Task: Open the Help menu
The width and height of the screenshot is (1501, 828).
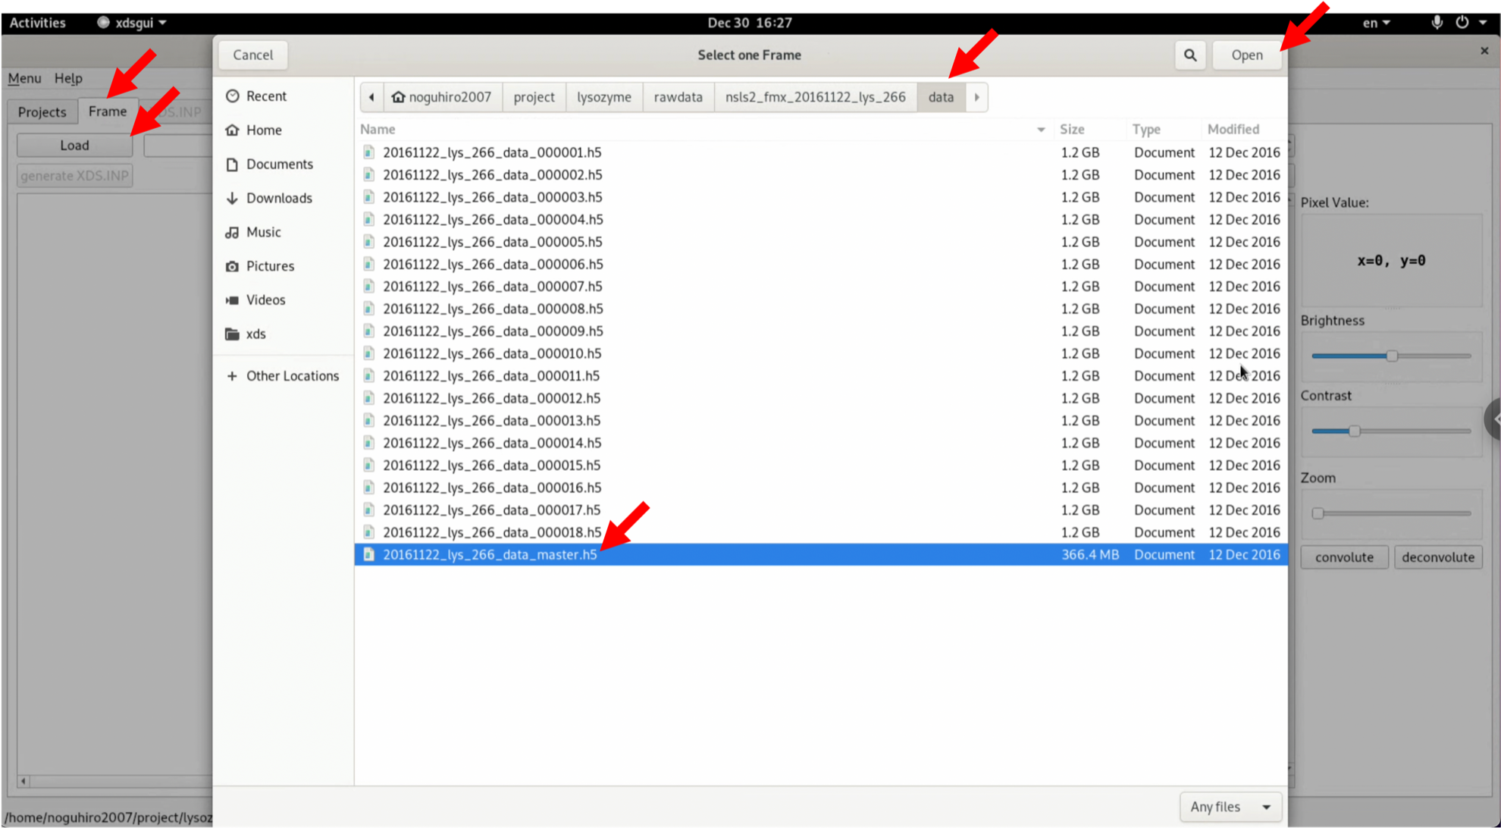Action: click(x=68, y=78)
